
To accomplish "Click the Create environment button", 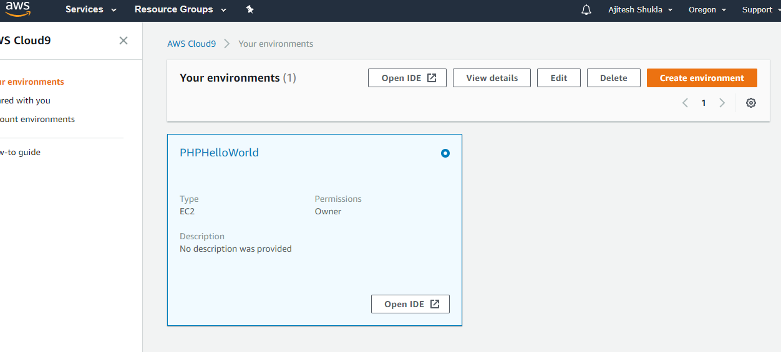I will tap(702, 78).
